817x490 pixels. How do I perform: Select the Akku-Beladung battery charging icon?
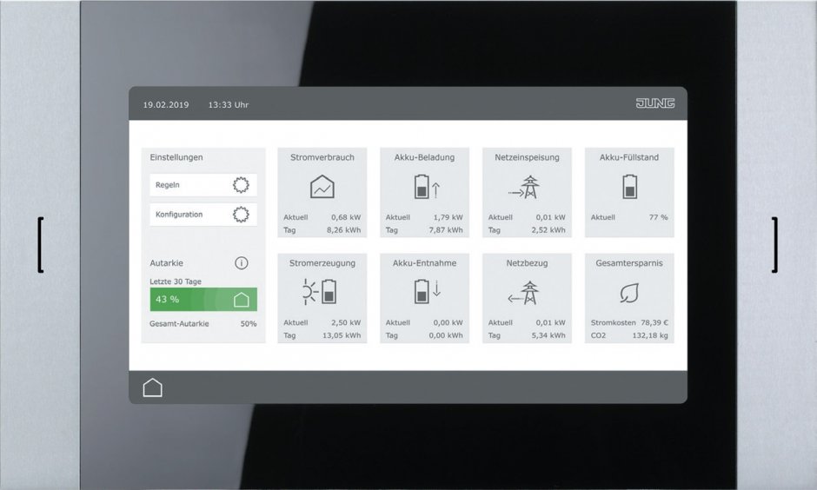tap(427, 187)
